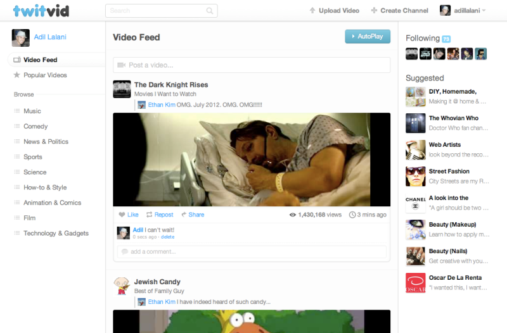The height and width of the screenshot is (333, 507).
Task: Like the Dark Knight Rises video
Action: click(x=129, y=215)
